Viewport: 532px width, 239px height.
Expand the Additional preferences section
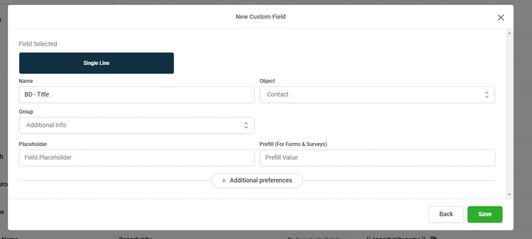[257, 181]
